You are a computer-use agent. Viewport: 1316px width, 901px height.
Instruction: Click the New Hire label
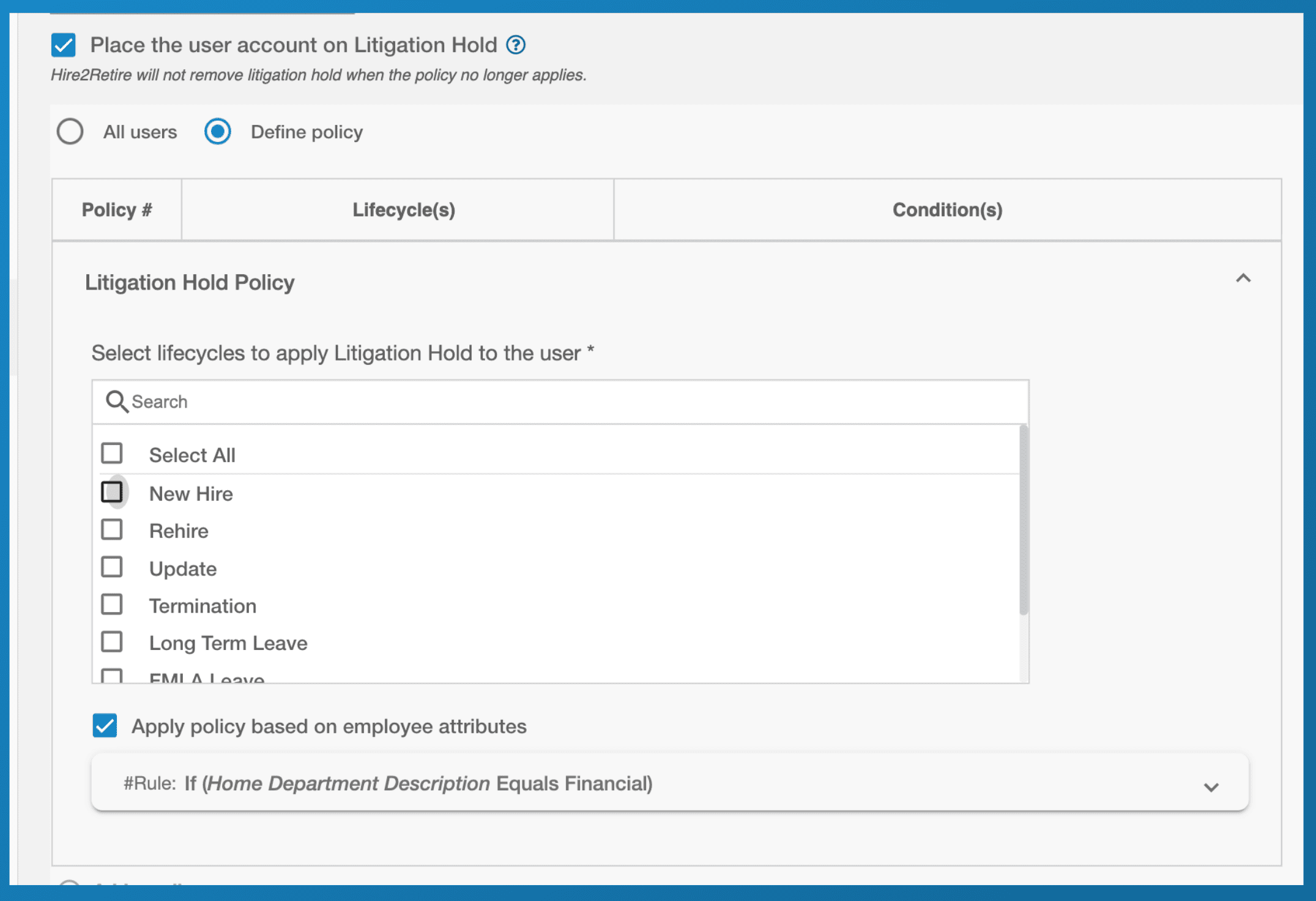click(191, 494)
